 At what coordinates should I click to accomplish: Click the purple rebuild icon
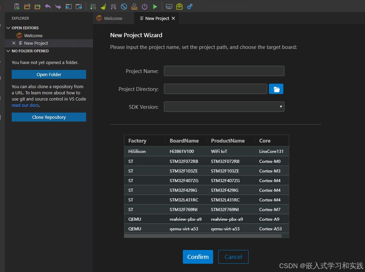(113, 7)
